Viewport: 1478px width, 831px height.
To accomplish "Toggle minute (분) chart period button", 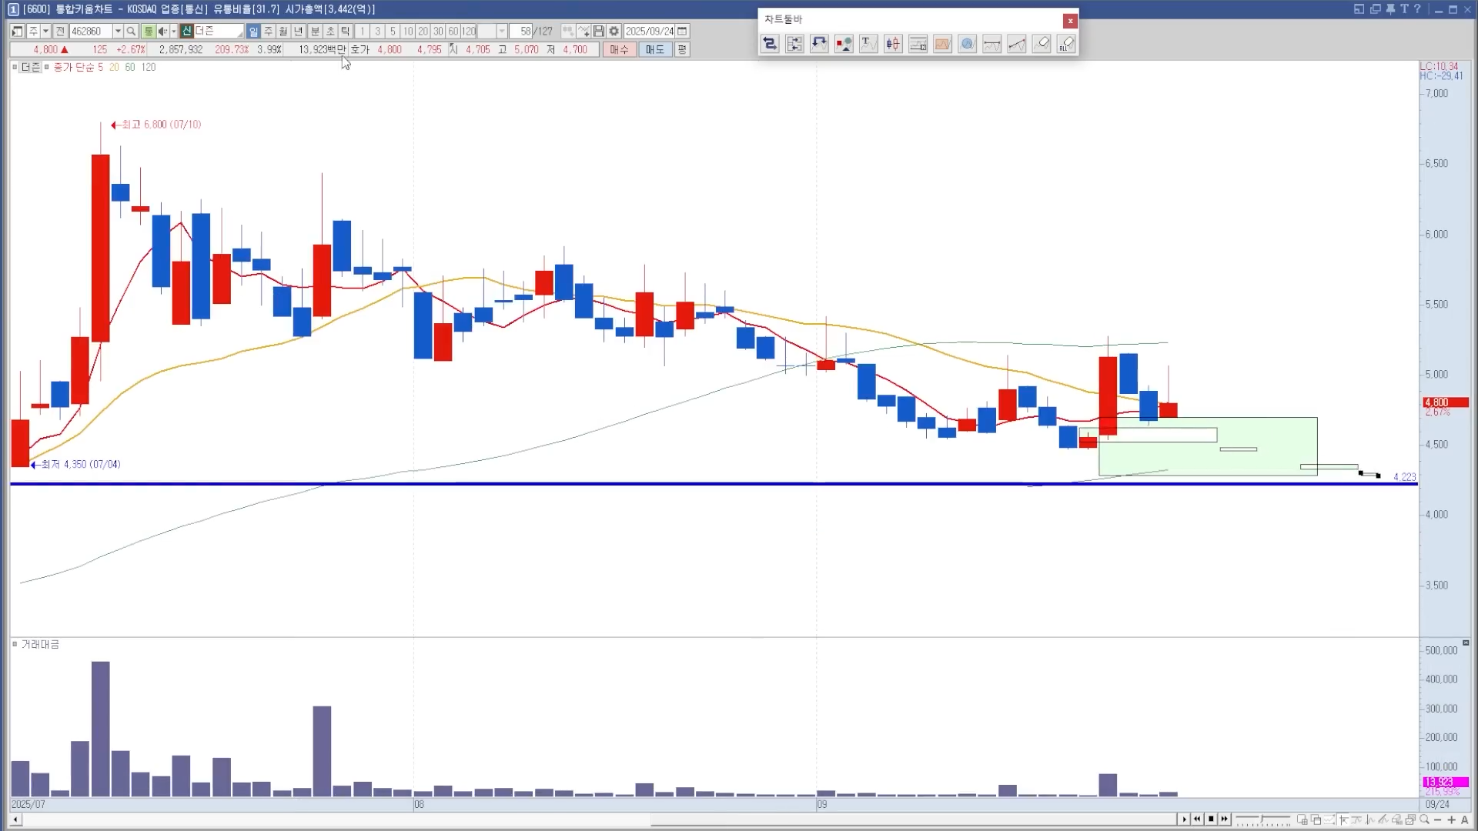I will 315,32.
